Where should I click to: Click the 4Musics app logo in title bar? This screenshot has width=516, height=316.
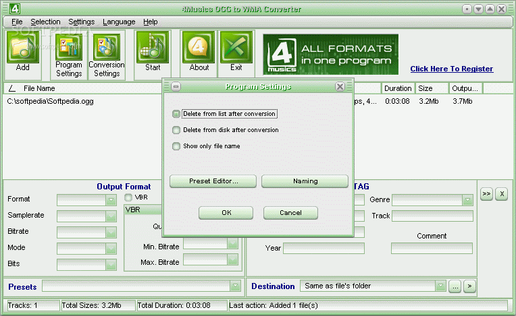pyautogui.click(x=15, y=9)
